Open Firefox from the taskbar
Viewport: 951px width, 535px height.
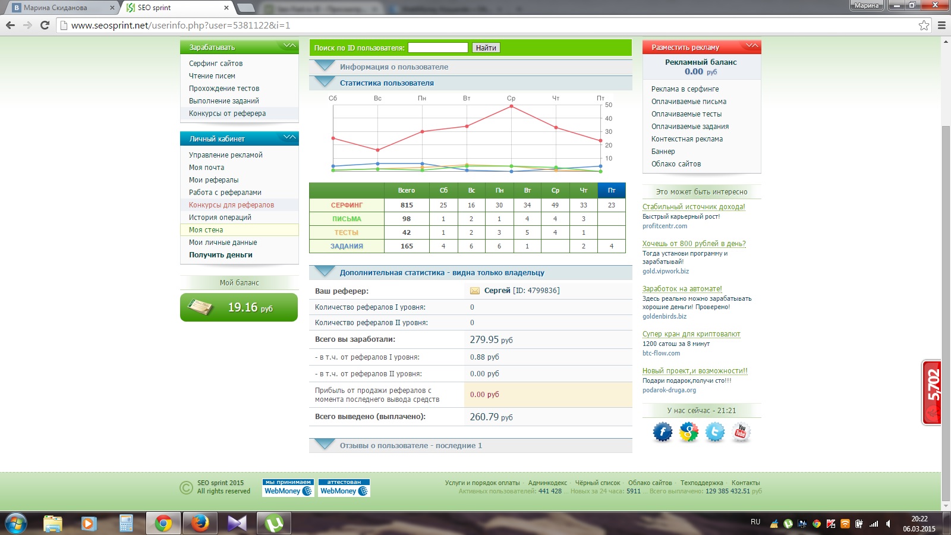[x=200, y=524]
